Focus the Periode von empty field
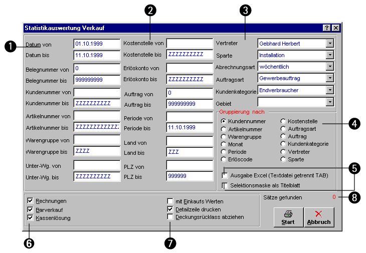Image resolution: width=366 pixels, height=253 pixels. tap(190, 116)
